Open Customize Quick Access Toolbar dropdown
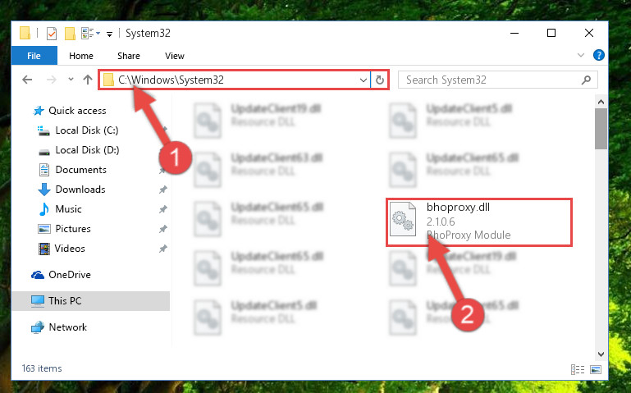 (x=109, y=34)
